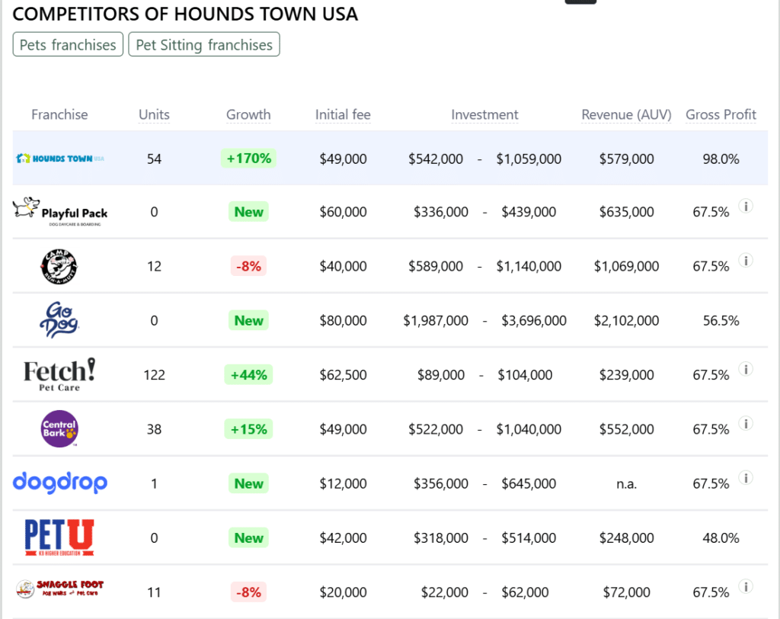
Task: Sort by the Growth column header
Action: (x=248, y=114)
